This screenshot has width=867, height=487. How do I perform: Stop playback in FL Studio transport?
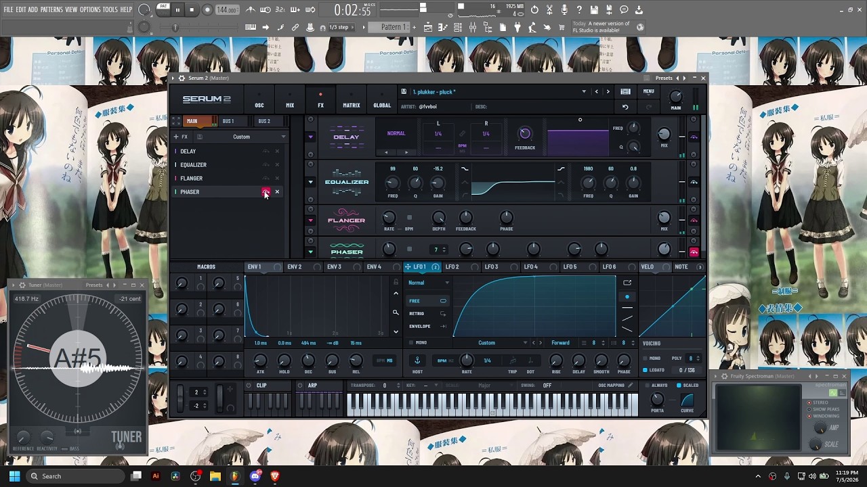192,10
